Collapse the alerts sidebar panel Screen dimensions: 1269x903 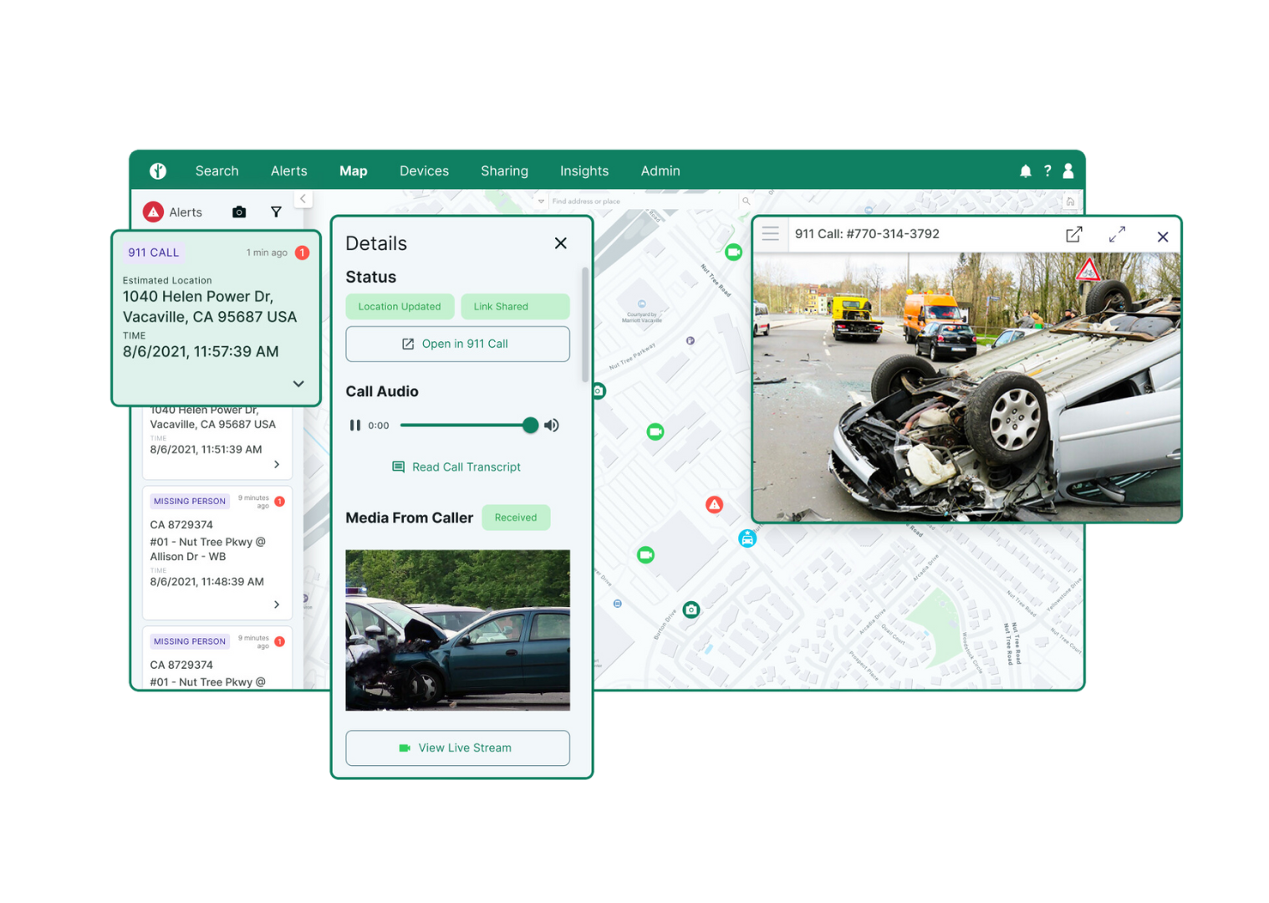click(x=303, y=199)
